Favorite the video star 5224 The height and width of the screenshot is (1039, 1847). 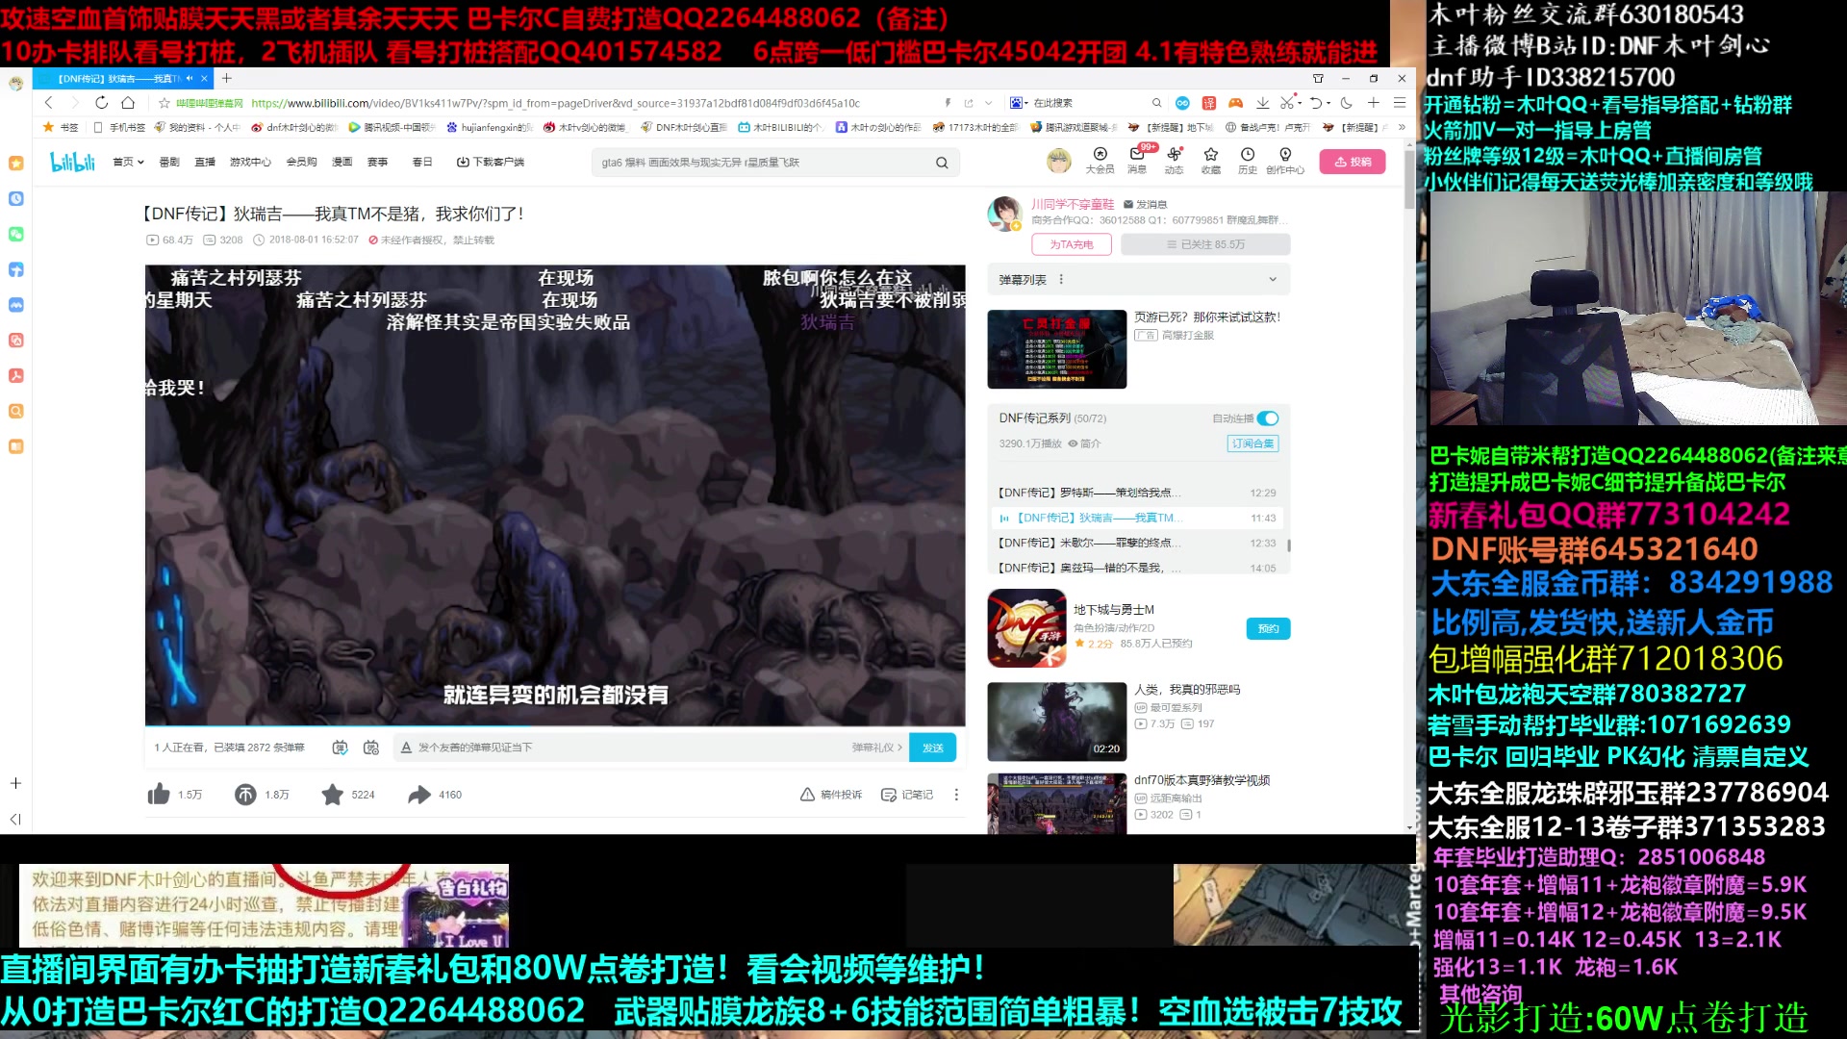(x=332, y=795)
